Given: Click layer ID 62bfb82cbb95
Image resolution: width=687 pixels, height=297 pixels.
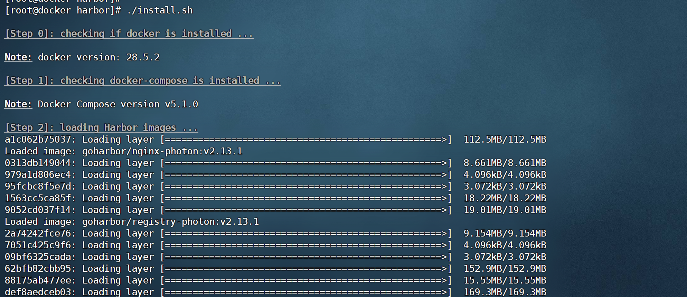Looking at the screenshot, I should pos(38,269).
